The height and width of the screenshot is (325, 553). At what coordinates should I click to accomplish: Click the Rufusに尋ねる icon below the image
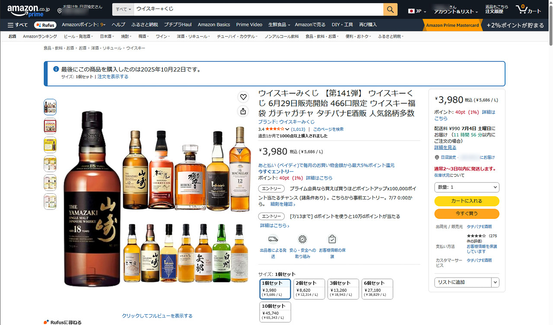coord(46,322)
